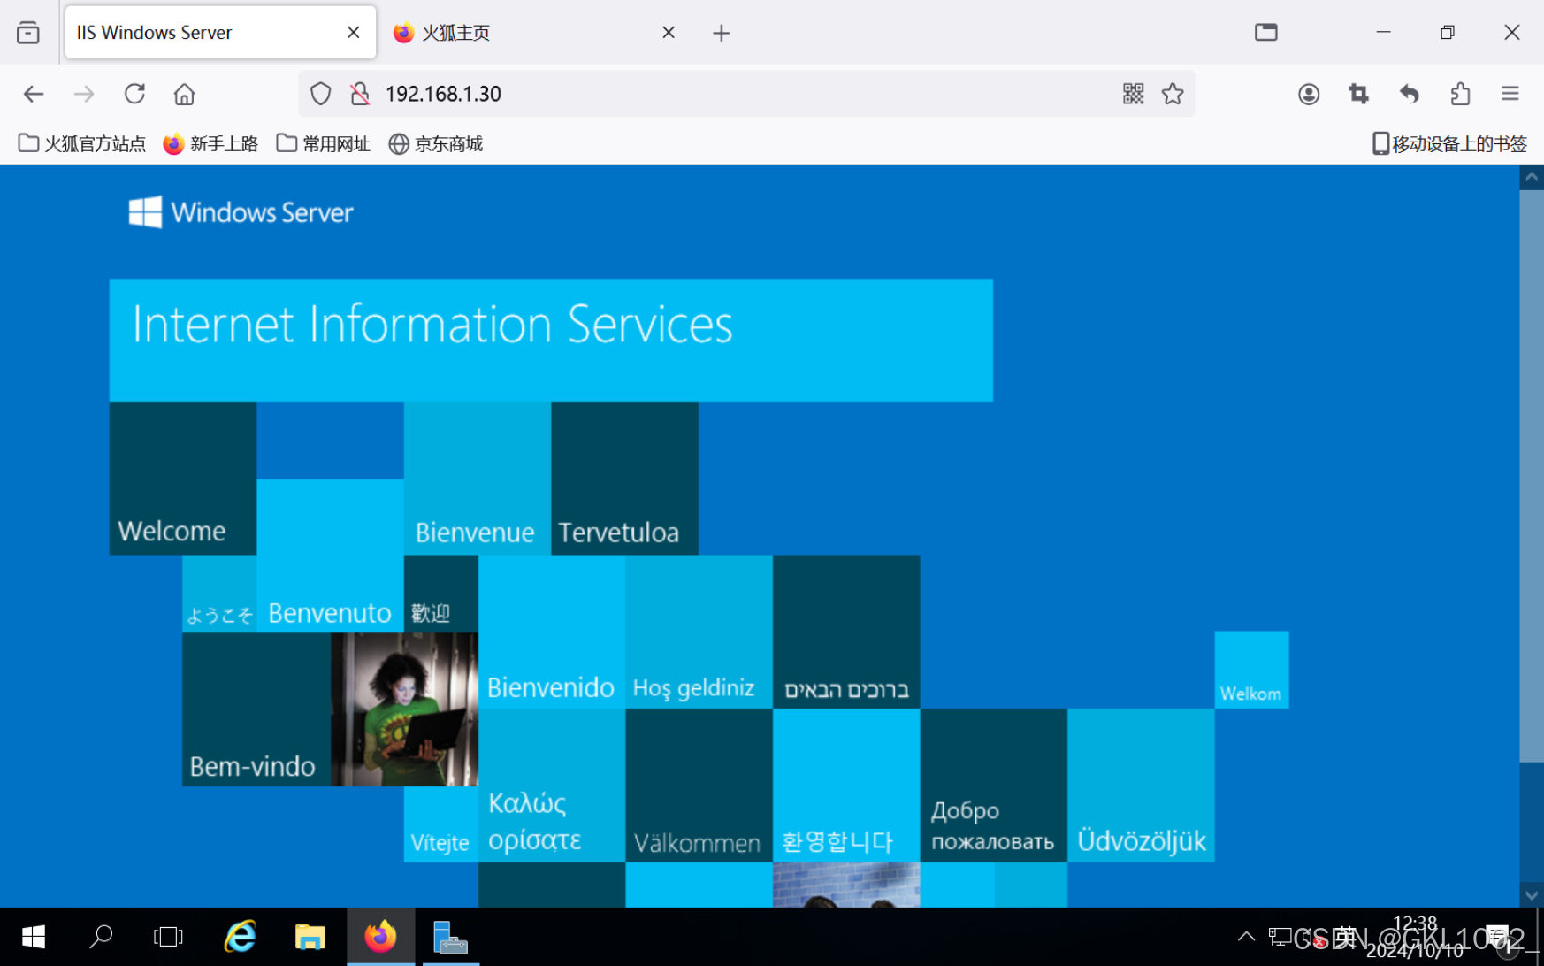Screen dimensions: 1544x966
Task: Click the Bienvenue tile
Action: pos(478,479)
